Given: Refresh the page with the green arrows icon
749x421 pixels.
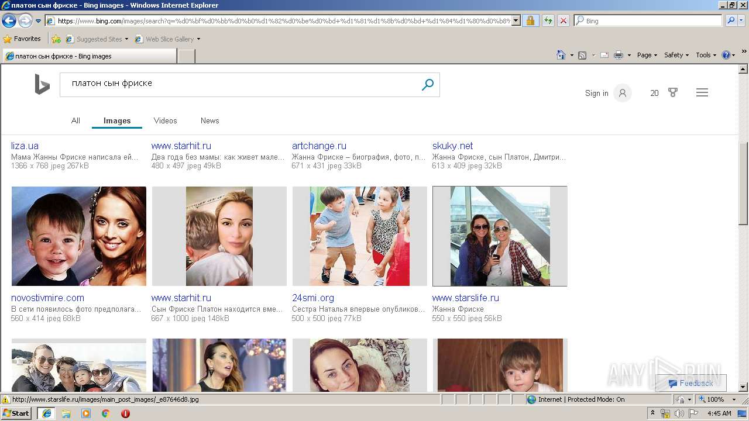Looking at the screenshot, I should pos(548,20).
